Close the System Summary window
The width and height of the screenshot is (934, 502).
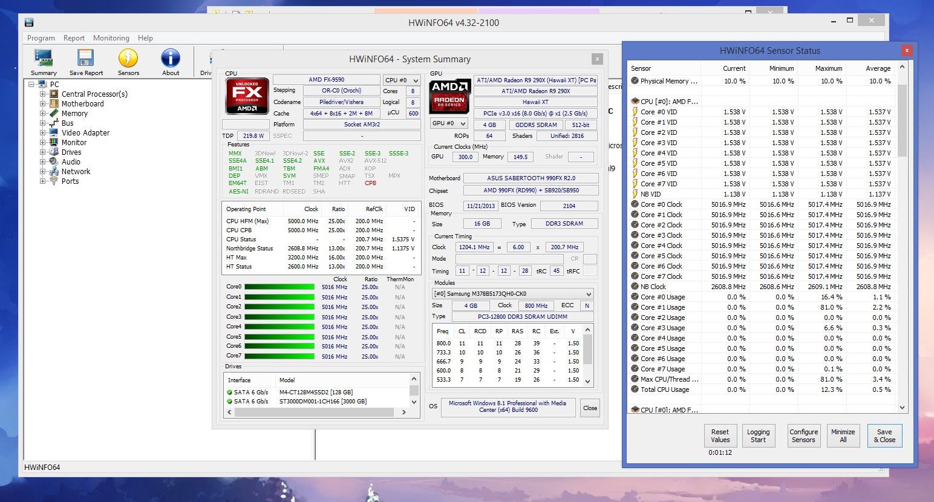(597, 59)
